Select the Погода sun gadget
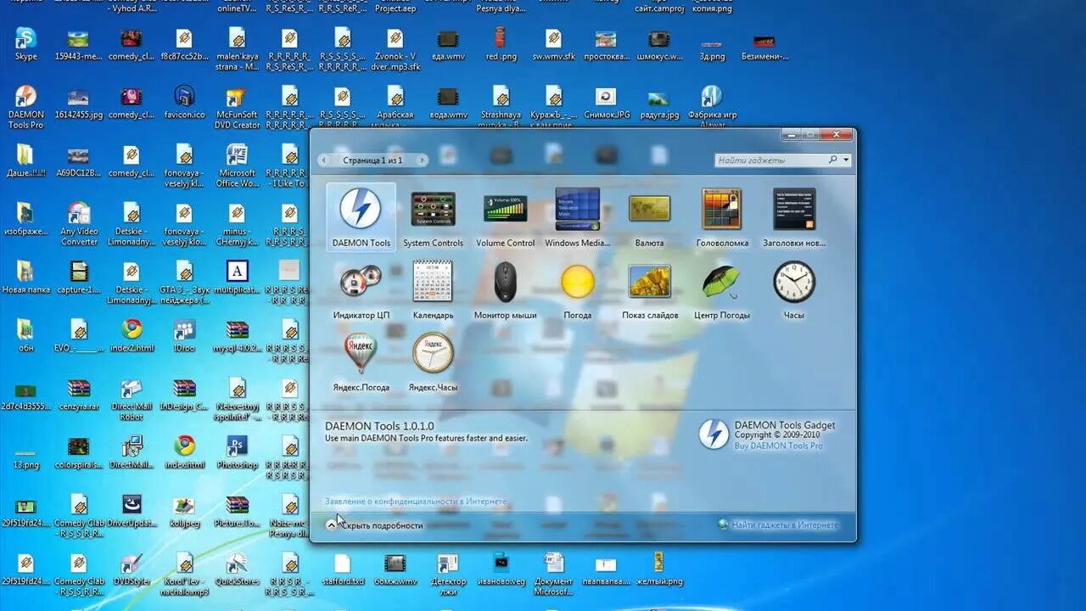The image size is (1086, 611). pos(578,290)
